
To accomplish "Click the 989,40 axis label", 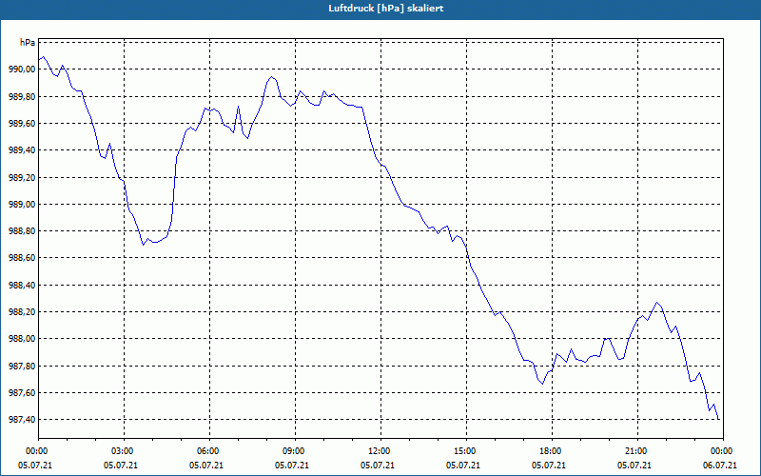I will pyautogui.click(x=22, y=150).
